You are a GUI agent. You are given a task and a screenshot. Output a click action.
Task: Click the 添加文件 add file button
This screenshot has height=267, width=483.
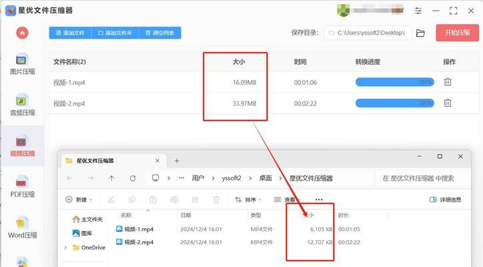pyautogui.click(x=70, y=33)
